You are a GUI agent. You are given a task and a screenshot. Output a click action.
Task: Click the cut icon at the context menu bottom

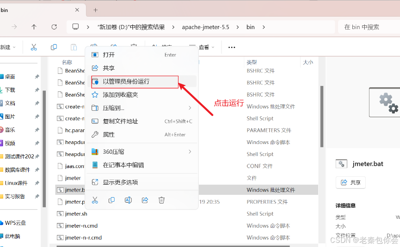pyautogui.click(x=95, y=200)
